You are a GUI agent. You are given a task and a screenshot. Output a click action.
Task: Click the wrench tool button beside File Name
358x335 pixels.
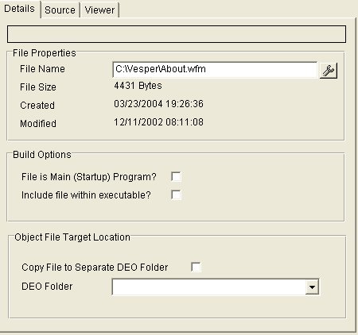tap(329, 71)
